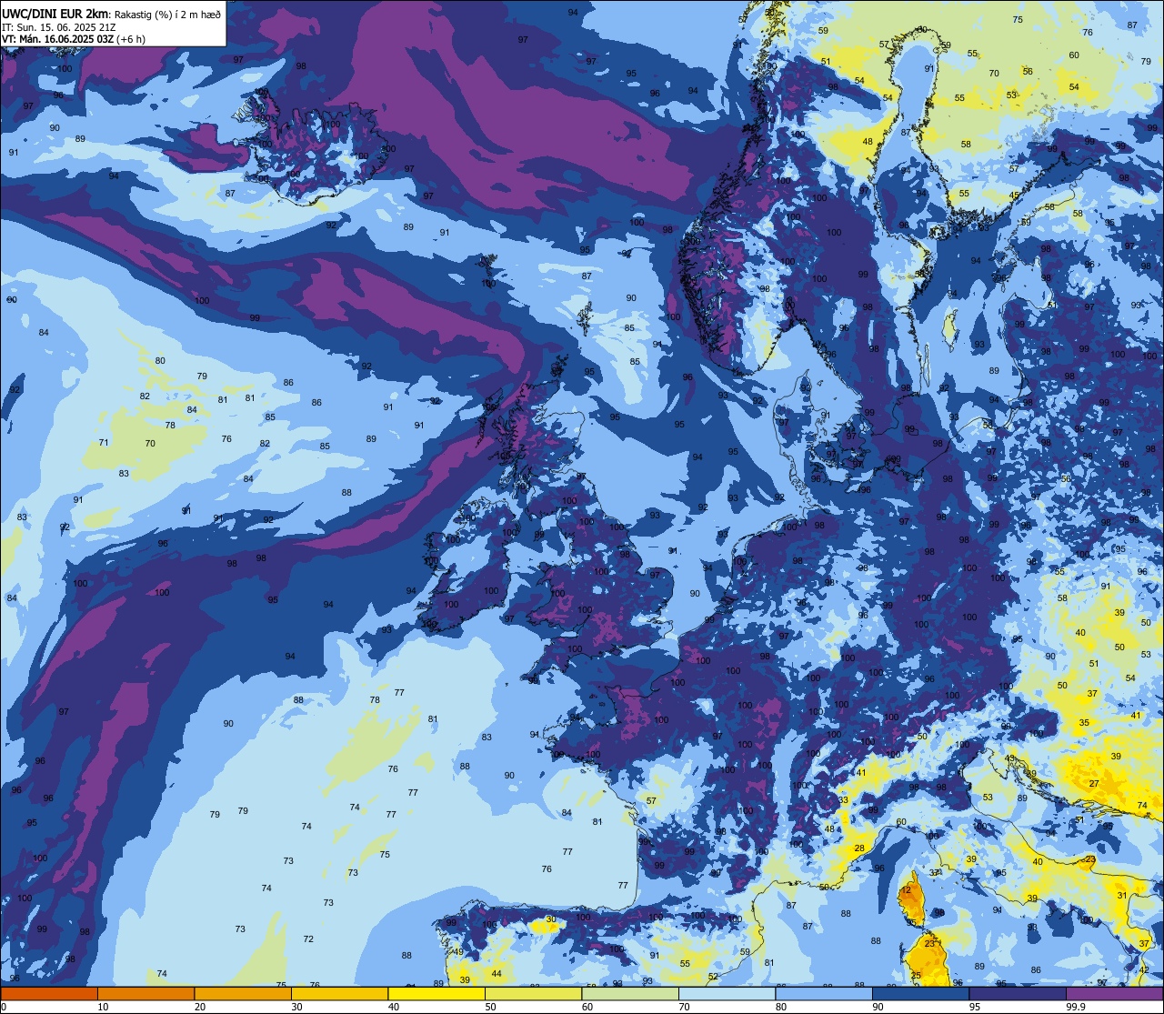Click the map value "44" in northern Spain
1164x1014 pixels.
click(x=497, y=974)
